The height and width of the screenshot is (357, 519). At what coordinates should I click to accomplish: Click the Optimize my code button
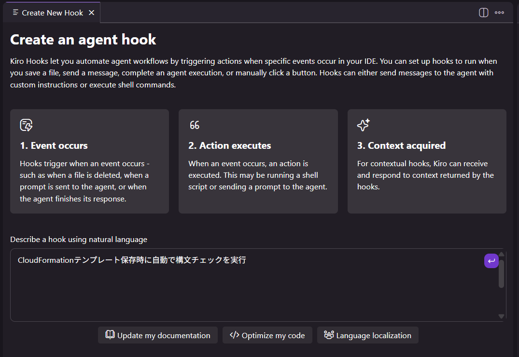[x=267, y=335]
